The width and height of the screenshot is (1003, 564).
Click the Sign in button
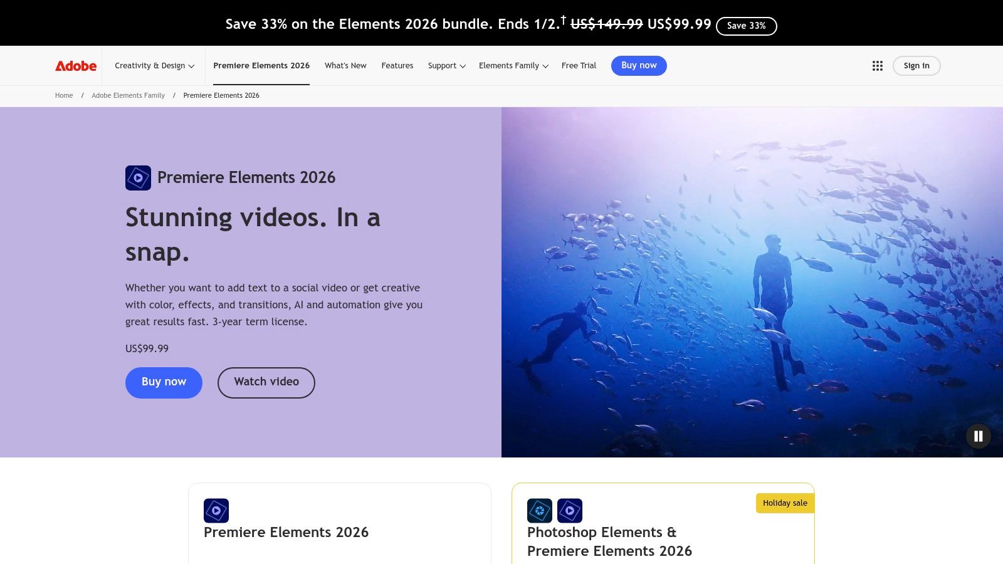click(916, 65)
